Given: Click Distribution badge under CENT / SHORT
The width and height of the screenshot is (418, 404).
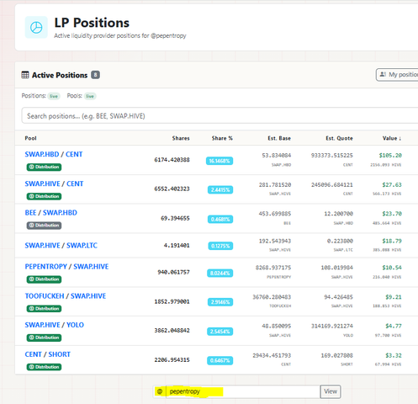Looking at the screenshot, I should pos(44,367).
